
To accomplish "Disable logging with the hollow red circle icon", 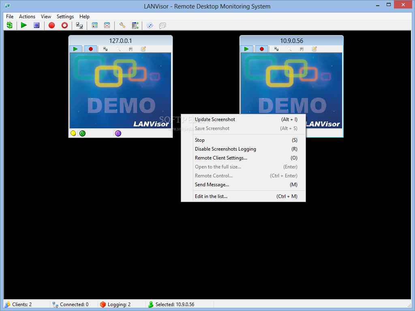I will [x=64, y=26].
